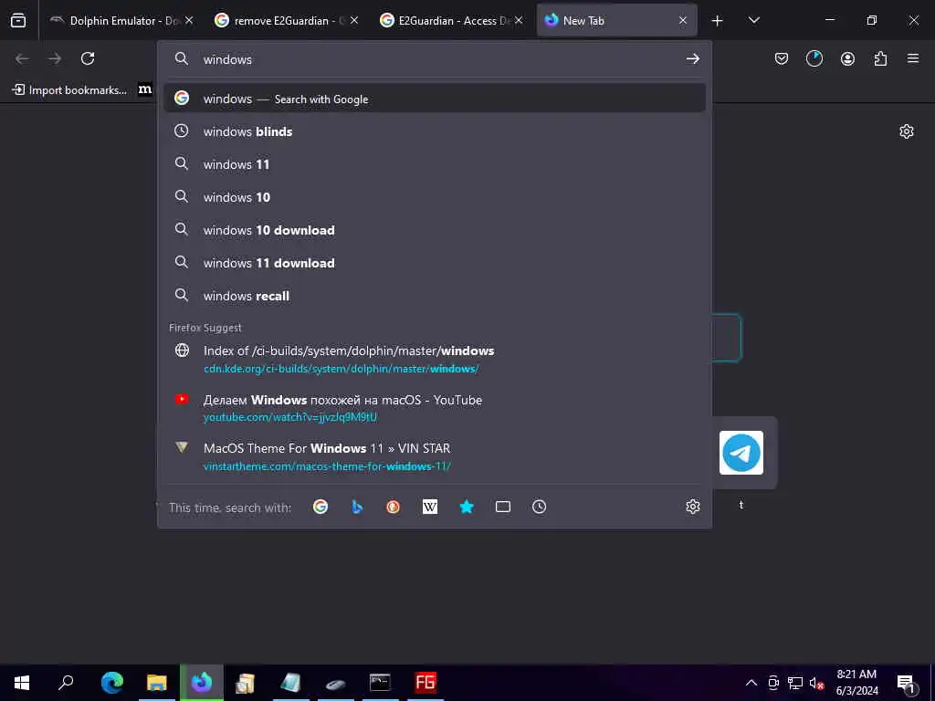The height and width of the screenshot is (701, 935).
Task: Pick the 'windows 11 download' suggestion
Action: click(435, 262)
